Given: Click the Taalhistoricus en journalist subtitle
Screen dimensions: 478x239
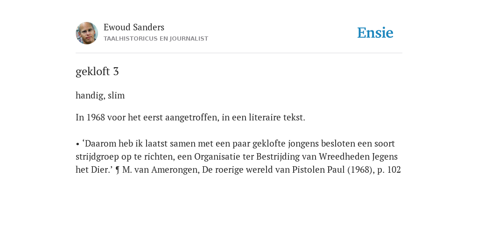Looking at the screenshot, I should click(156, 39).
